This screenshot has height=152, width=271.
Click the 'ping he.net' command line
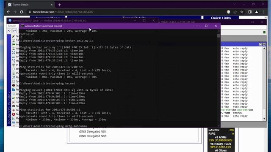(x=47, y=84)
